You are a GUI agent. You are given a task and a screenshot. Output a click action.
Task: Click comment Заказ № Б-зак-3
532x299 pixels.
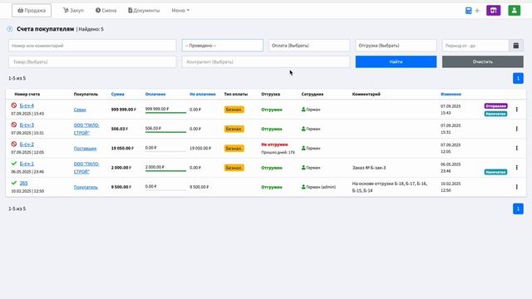(x=369, y=168)
